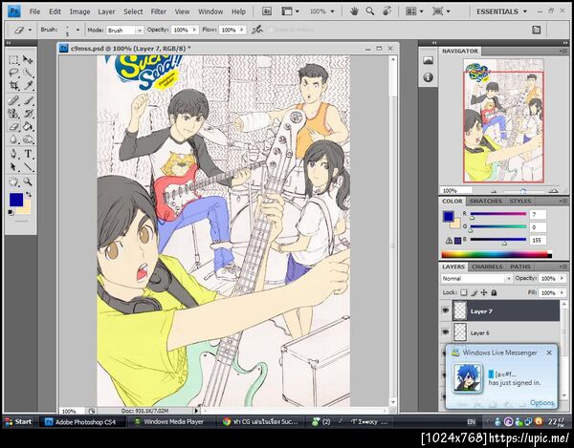574x448 pixels.
Task: Select the History Brush tool
Action: [28, 114]
